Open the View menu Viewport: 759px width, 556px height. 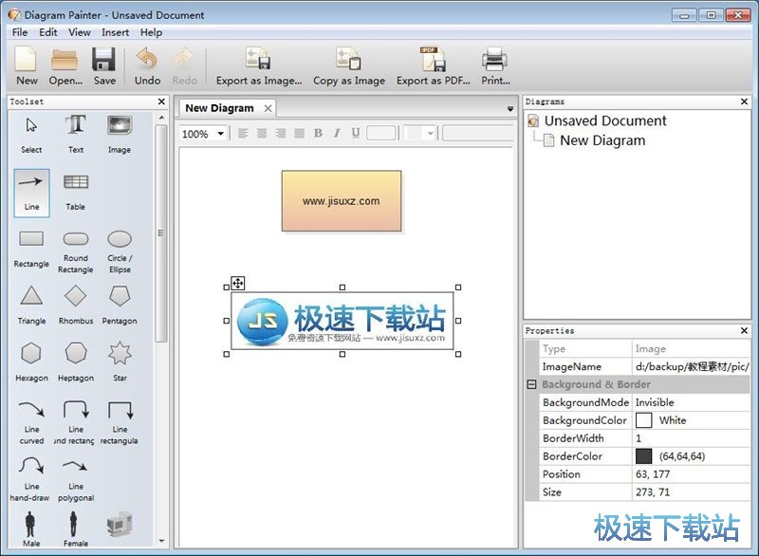pyautogui.click(x=80, y=32)
